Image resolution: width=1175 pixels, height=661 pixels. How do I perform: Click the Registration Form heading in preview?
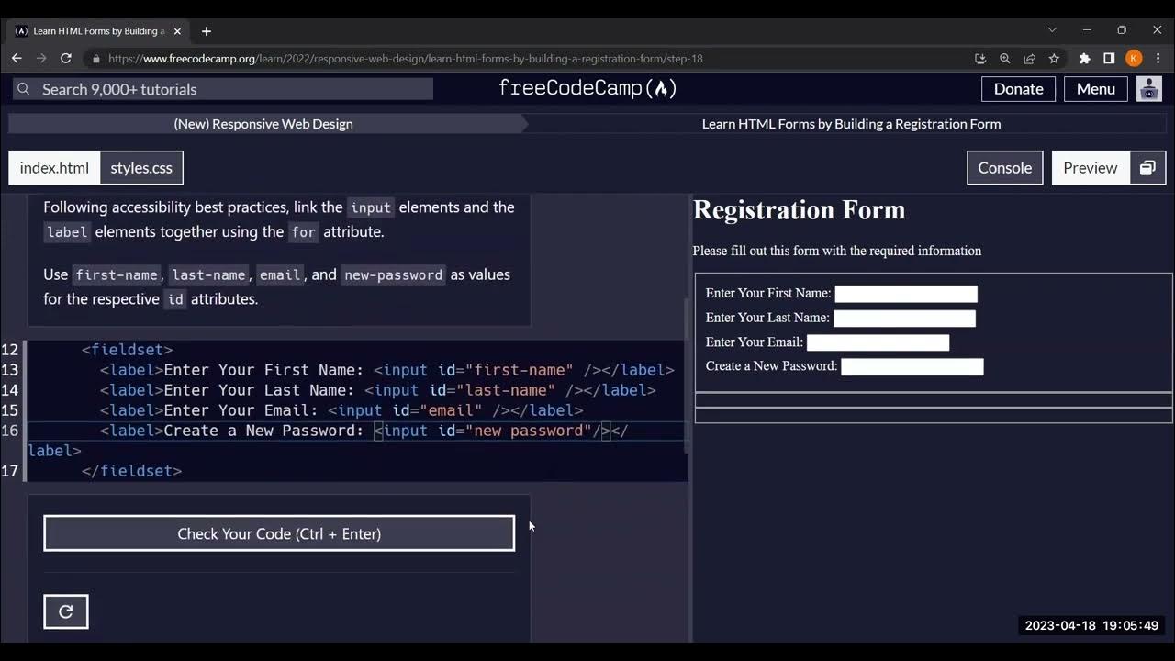(799, 210)
